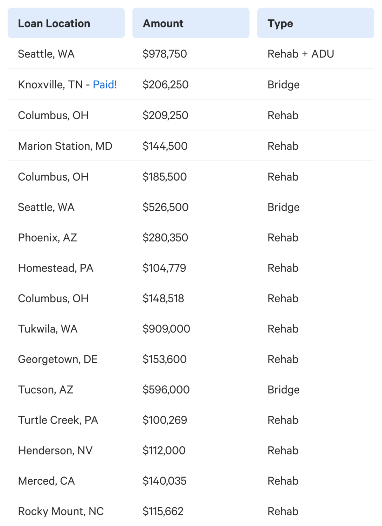This screenshot has height=526, width=382.
Task: Click the $596,000 amount
Action: click(x=166, y=390)
